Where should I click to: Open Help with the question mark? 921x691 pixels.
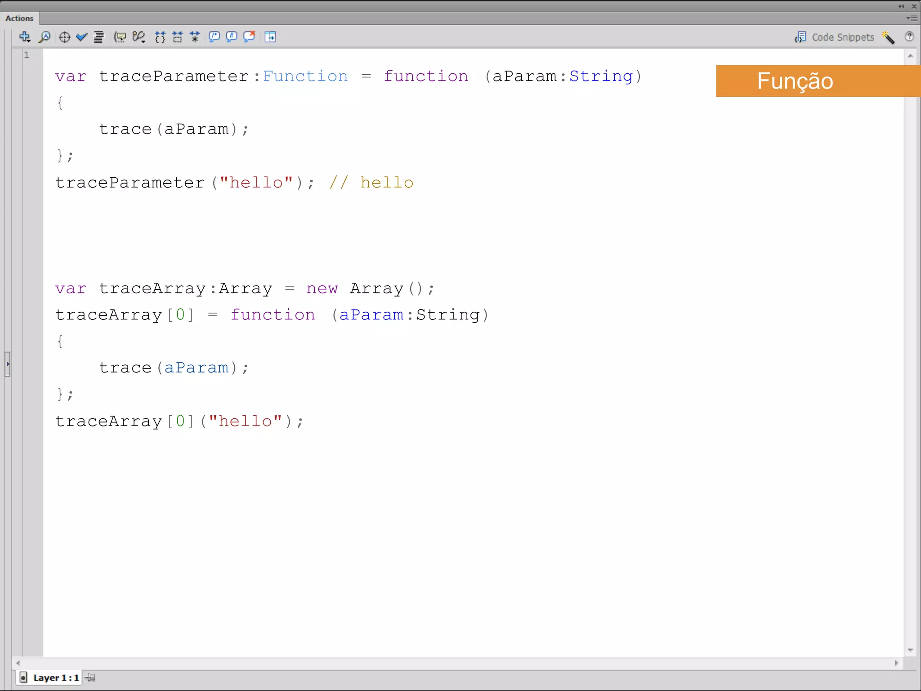click(909, 36)
